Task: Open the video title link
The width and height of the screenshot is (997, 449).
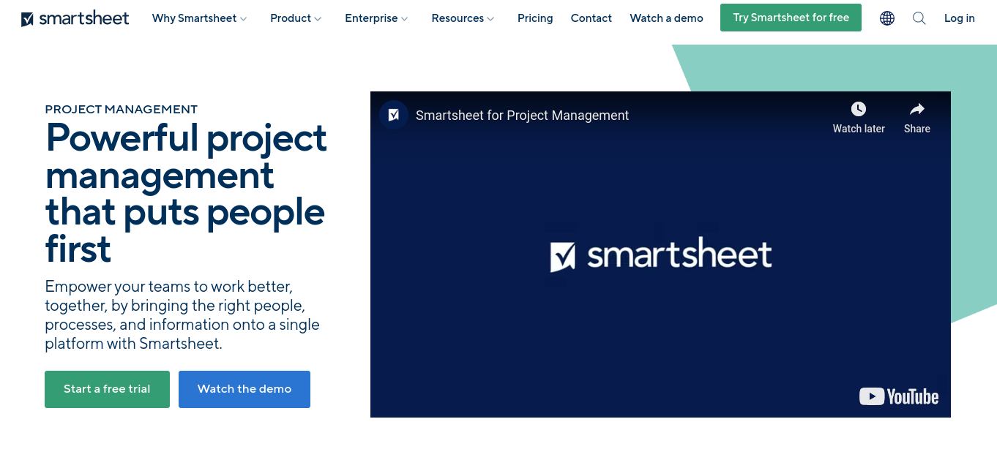Action: [x=522, y=115]
